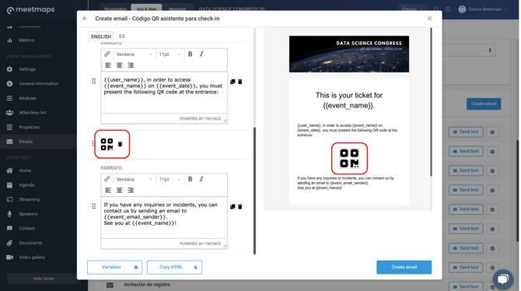Viewport: 521px width, 291px height.
Task: Grab the drag handle of the second paragraph block
Action: (x=93, y=206)
